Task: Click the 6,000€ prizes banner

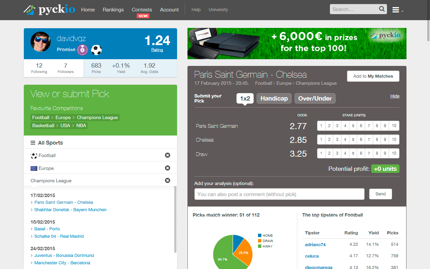Action: 297,43
